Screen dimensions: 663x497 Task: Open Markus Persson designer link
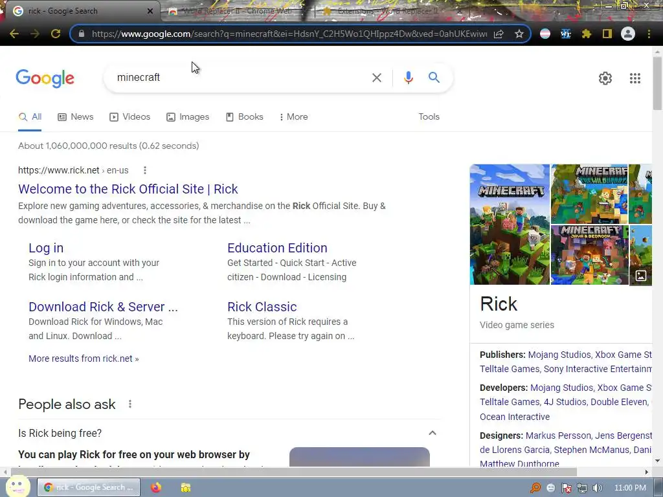tap(558, 436)
